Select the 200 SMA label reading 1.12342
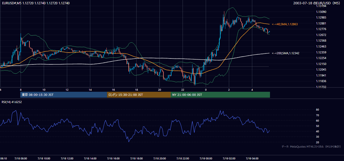344x161 pixels. pyautogui.click(x=286, y=53)
